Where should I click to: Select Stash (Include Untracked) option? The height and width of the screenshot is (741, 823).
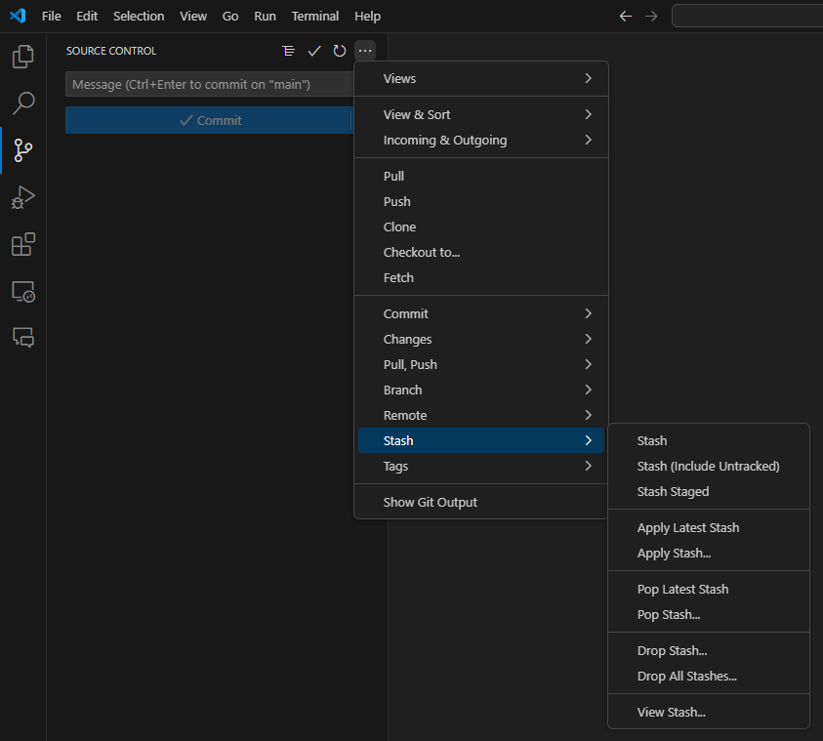click(x=708, y=466)
